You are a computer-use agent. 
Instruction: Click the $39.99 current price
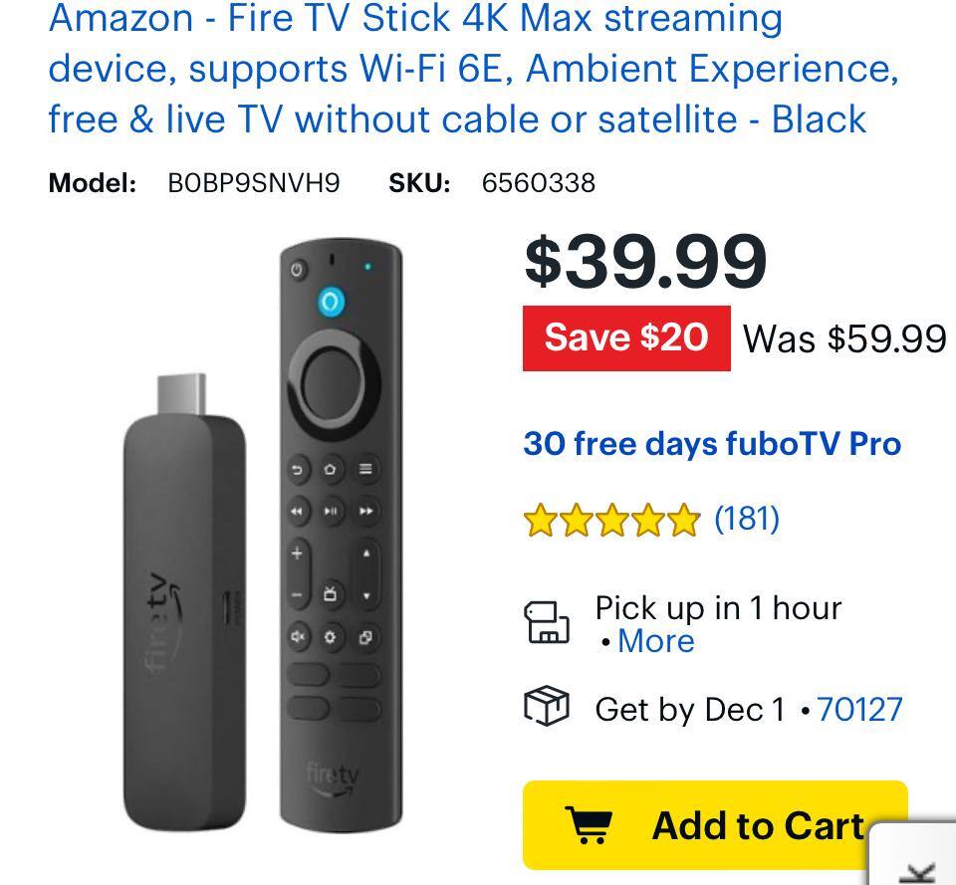645,262
